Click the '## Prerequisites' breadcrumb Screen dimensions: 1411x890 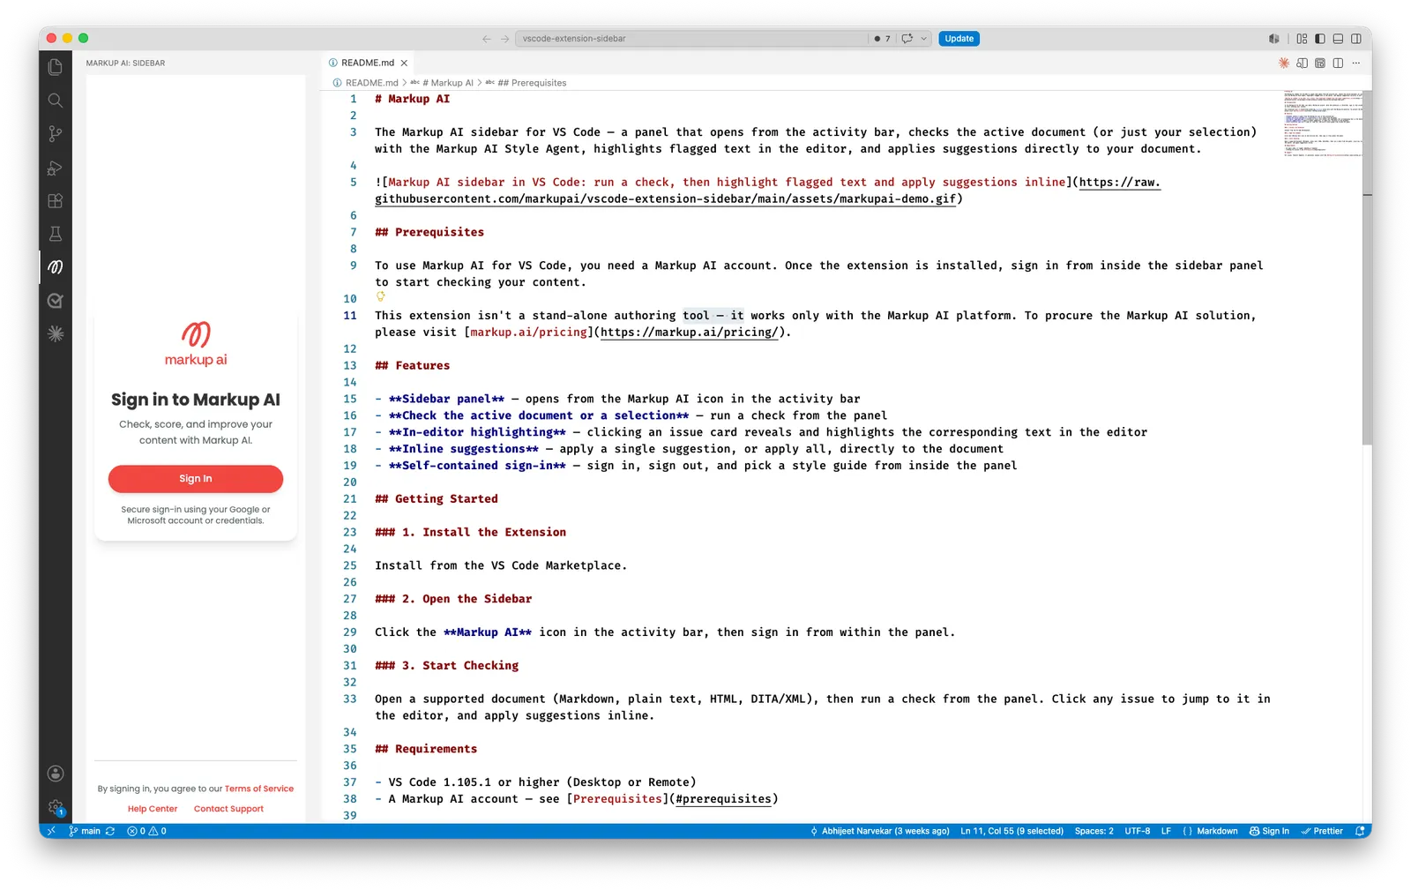(x=526, y=83)
